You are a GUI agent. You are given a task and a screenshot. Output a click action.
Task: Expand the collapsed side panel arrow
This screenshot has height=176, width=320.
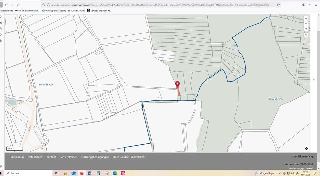[x=313, y=80]
